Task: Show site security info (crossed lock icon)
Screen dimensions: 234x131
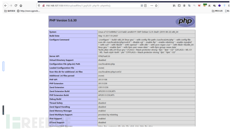Action: [x=43, y=6]
